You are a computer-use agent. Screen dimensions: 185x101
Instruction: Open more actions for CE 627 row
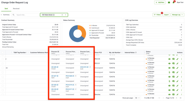tap(181, 77)
